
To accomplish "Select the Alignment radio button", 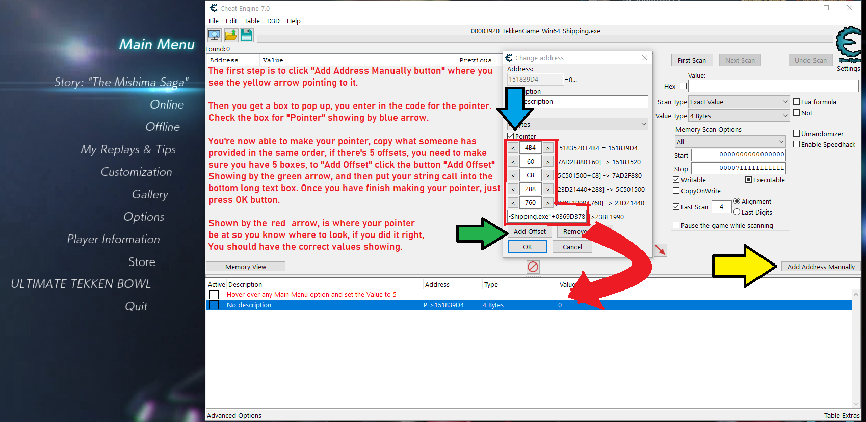I will pos(737,201).
